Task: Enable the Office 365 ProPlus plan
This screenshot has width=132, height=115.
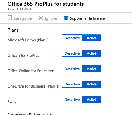Action: 92,53
